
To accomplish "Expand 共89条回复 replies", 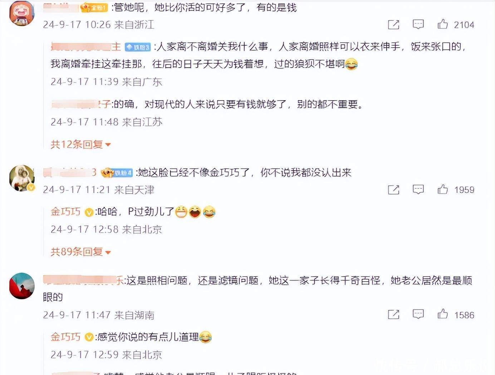I will [81, 252].
